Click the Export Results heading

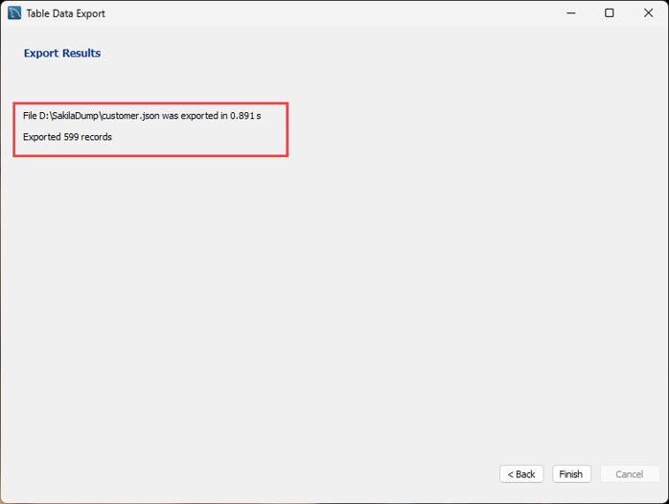(x=62, y=54)
